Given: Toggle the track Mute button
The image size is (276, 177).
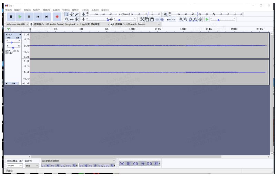Looking at the screenshot, I should [9, 38].
